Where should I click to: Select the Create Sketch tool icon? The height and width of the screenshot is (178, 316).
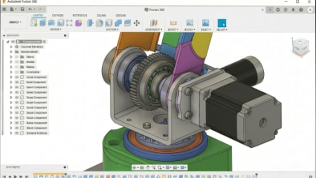(34, 23)
